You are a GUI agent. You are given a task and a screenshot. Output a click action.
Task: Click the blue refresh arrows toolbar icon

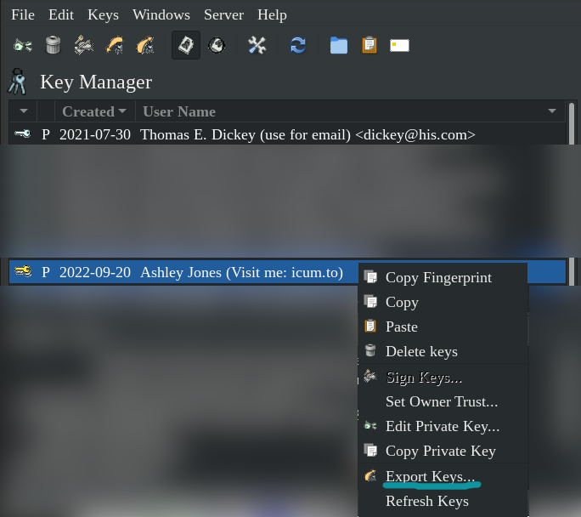click(x=298, y=46)
